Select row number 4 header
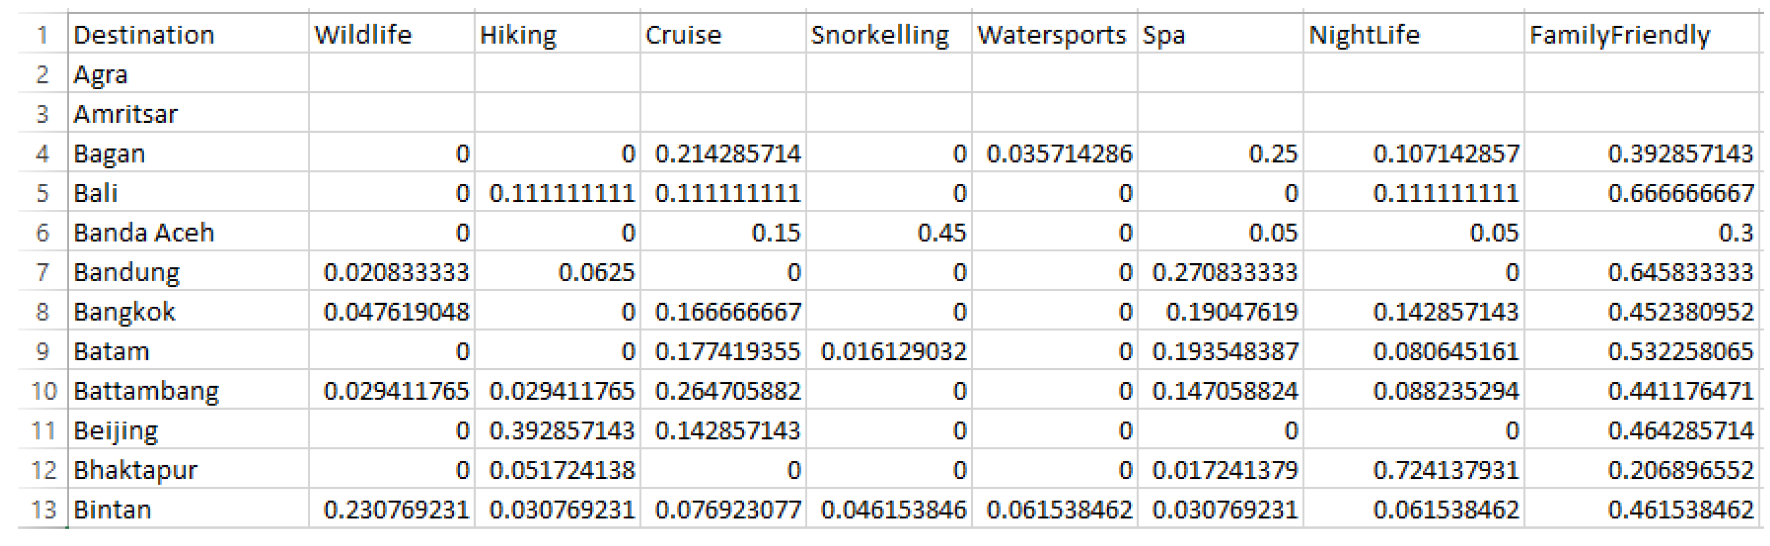This screenshot has height=546, width=1770. [x=42, y=153]
